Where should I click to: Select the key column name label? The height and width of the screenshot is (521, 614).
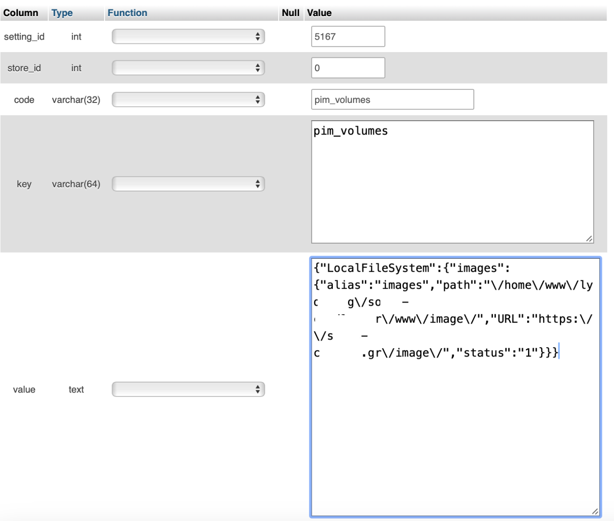pyautogui.click(x=24, y=184)
